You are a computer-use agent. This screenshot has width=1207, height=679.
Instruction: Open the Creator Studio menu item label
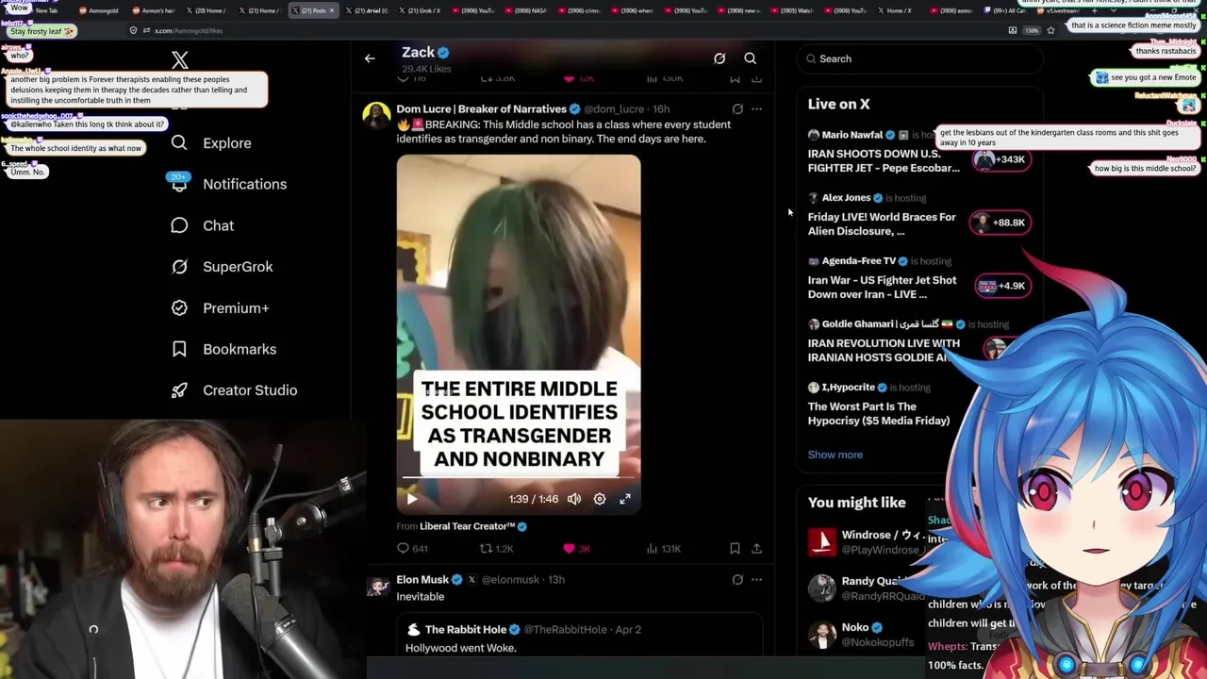250,390
